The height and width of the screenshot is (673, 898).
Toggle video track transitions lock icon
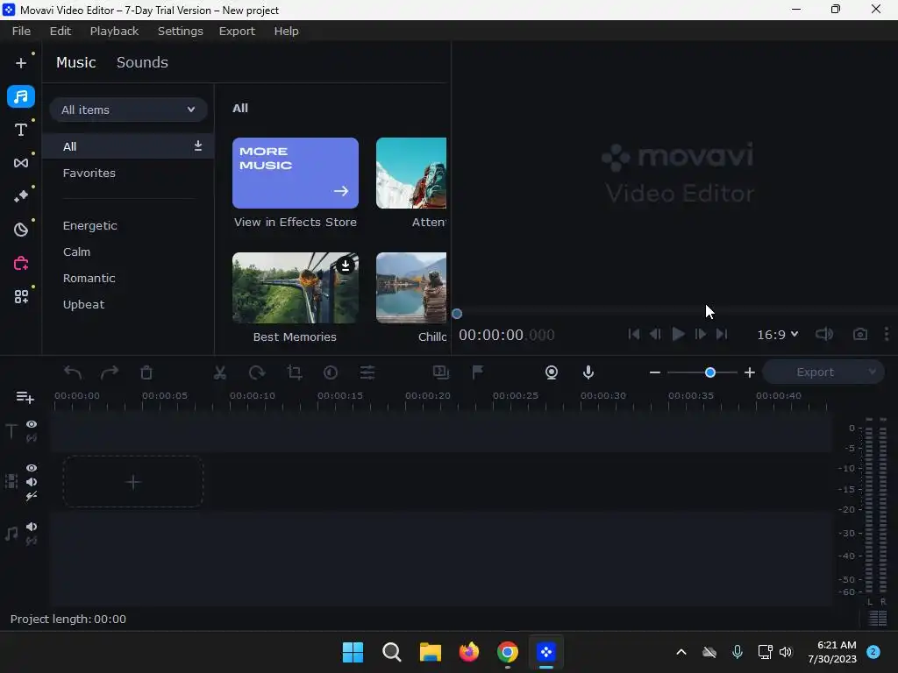click(32, 496)
